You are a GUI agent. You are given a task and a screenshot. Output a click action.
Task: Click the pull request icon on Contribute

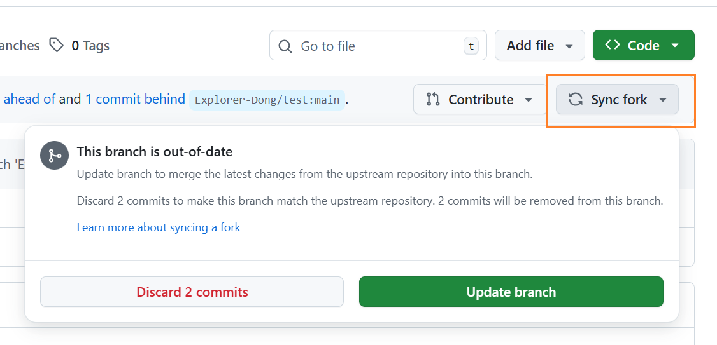(433, 100)
